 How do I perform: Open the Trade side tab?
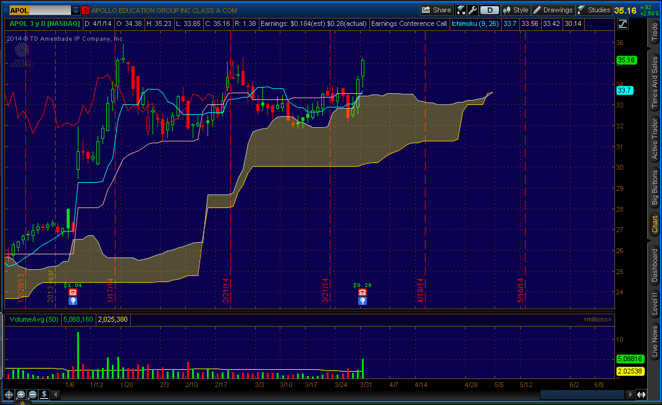655,32
